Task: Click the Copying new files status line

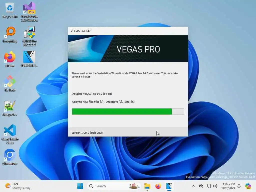Action: 103,102
